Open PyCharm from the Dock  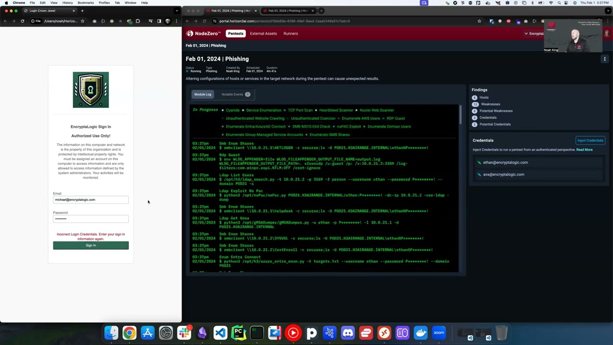(238, 333)
